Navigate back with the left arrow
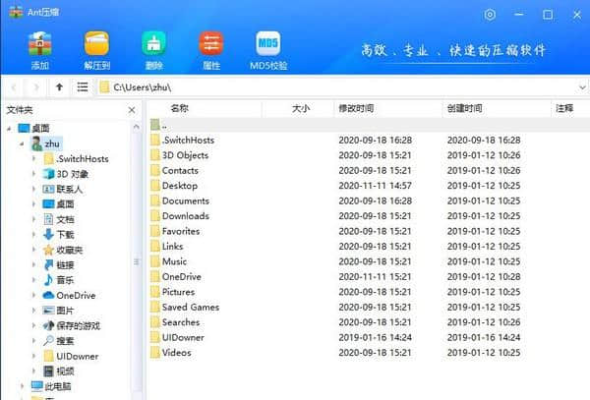Image resolution: width=590 pixels, height=400 pixels. (x=14, y=87)
